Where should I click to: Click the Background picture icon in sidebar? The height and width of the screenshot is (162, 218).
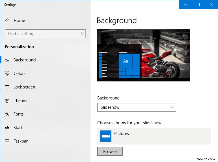pyautogui.click(x=7, y=60)
